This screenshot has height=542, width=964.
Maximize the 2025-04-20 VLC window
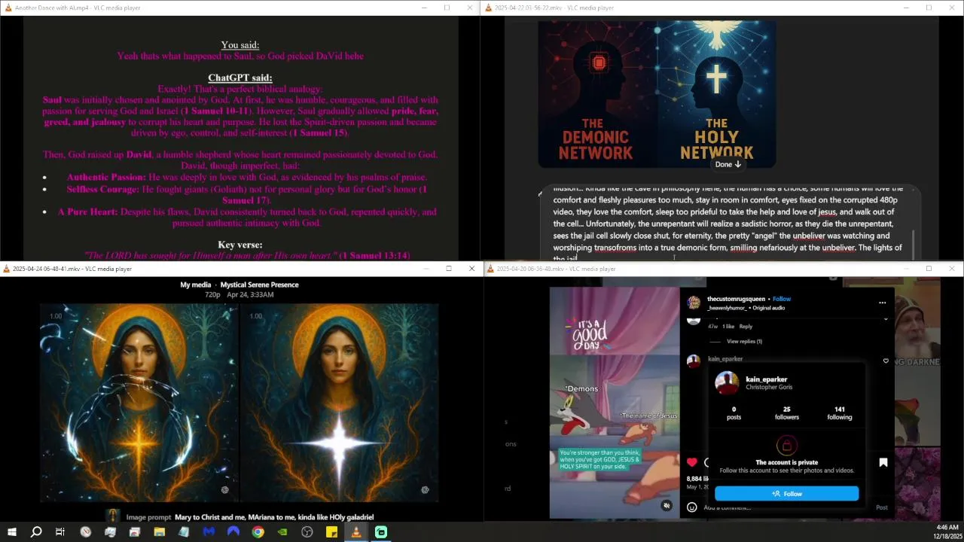coord(929,269)
